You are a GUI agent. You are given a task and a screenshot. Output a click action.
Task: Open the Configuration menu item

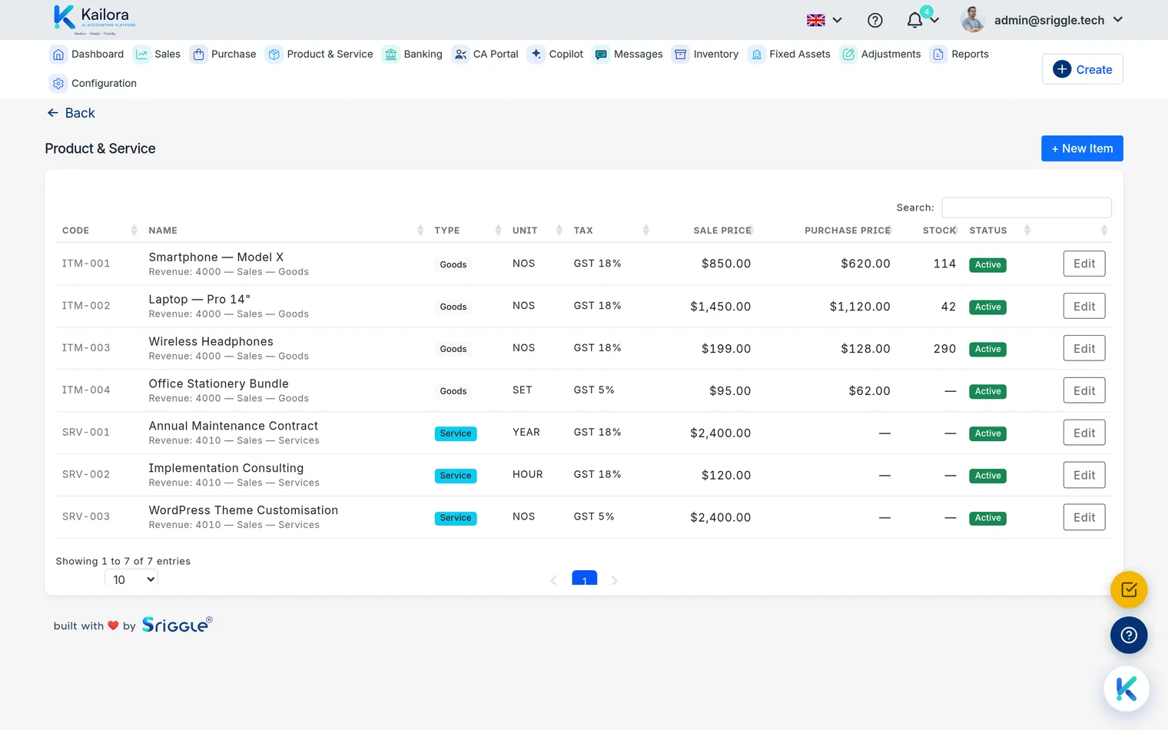tap(93, 84)
